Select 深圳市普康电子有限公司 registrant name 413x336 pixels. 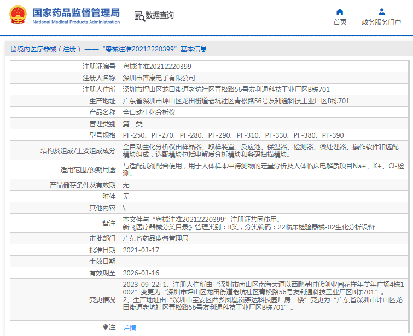(159, 78)
